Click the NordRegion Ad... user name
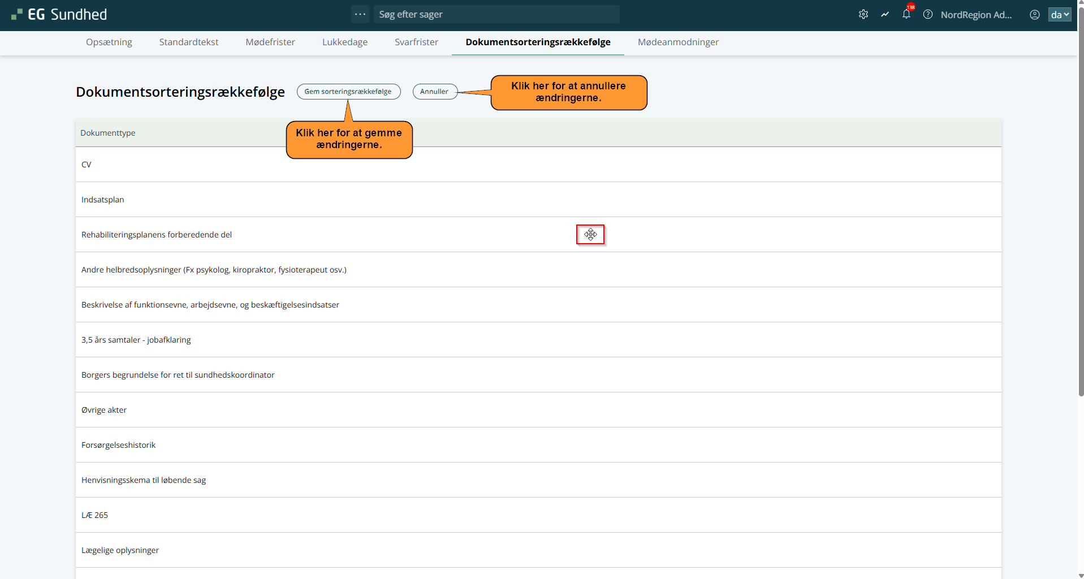This screenshot has height=579, width=1084. [x=976, y=15]
